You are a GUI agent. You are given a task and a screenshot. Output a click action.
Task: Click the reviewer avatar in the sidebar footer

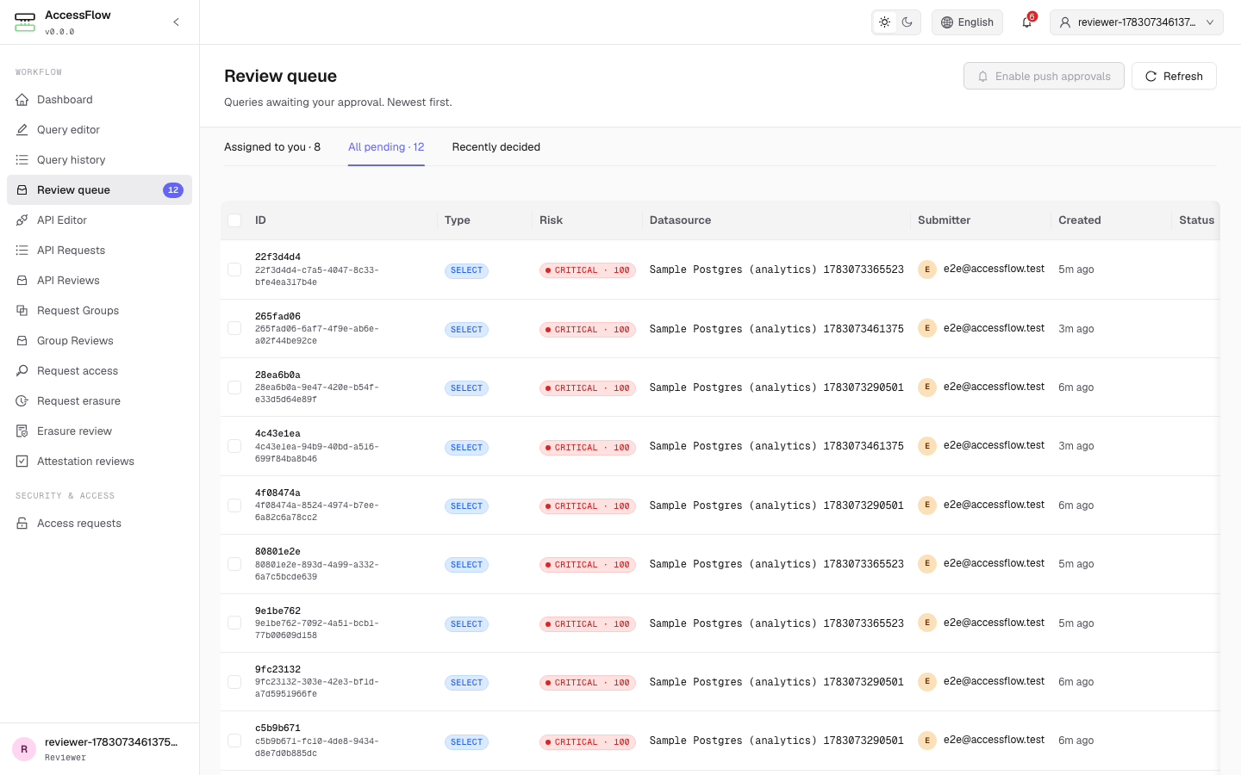coord(24,749)
